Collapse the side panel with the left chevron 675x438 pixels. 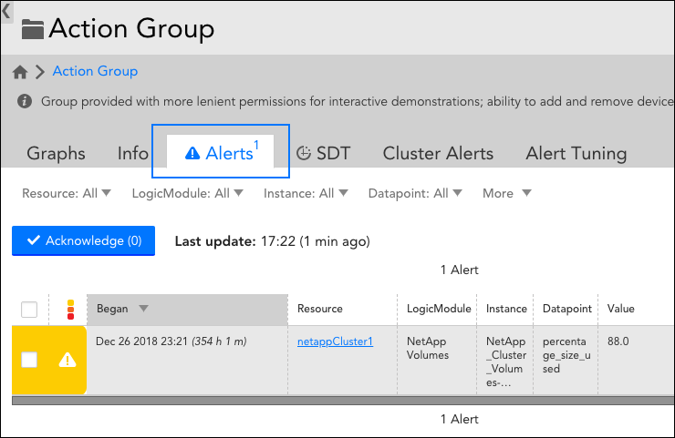[6, 11]
